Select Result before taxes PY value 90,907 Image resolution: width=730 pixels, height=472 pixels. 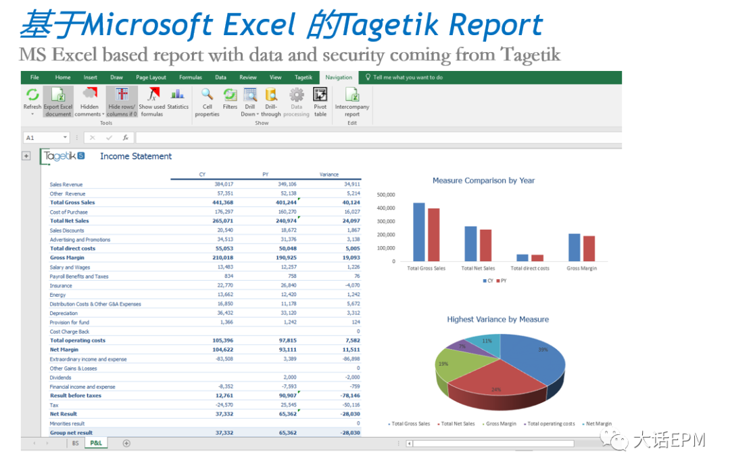point(288,396)
